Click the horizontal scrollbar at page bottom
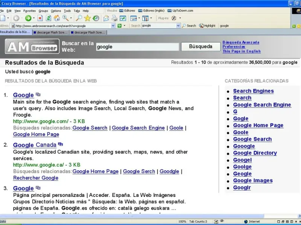This screenshot has height=225, width=301. 132,216
